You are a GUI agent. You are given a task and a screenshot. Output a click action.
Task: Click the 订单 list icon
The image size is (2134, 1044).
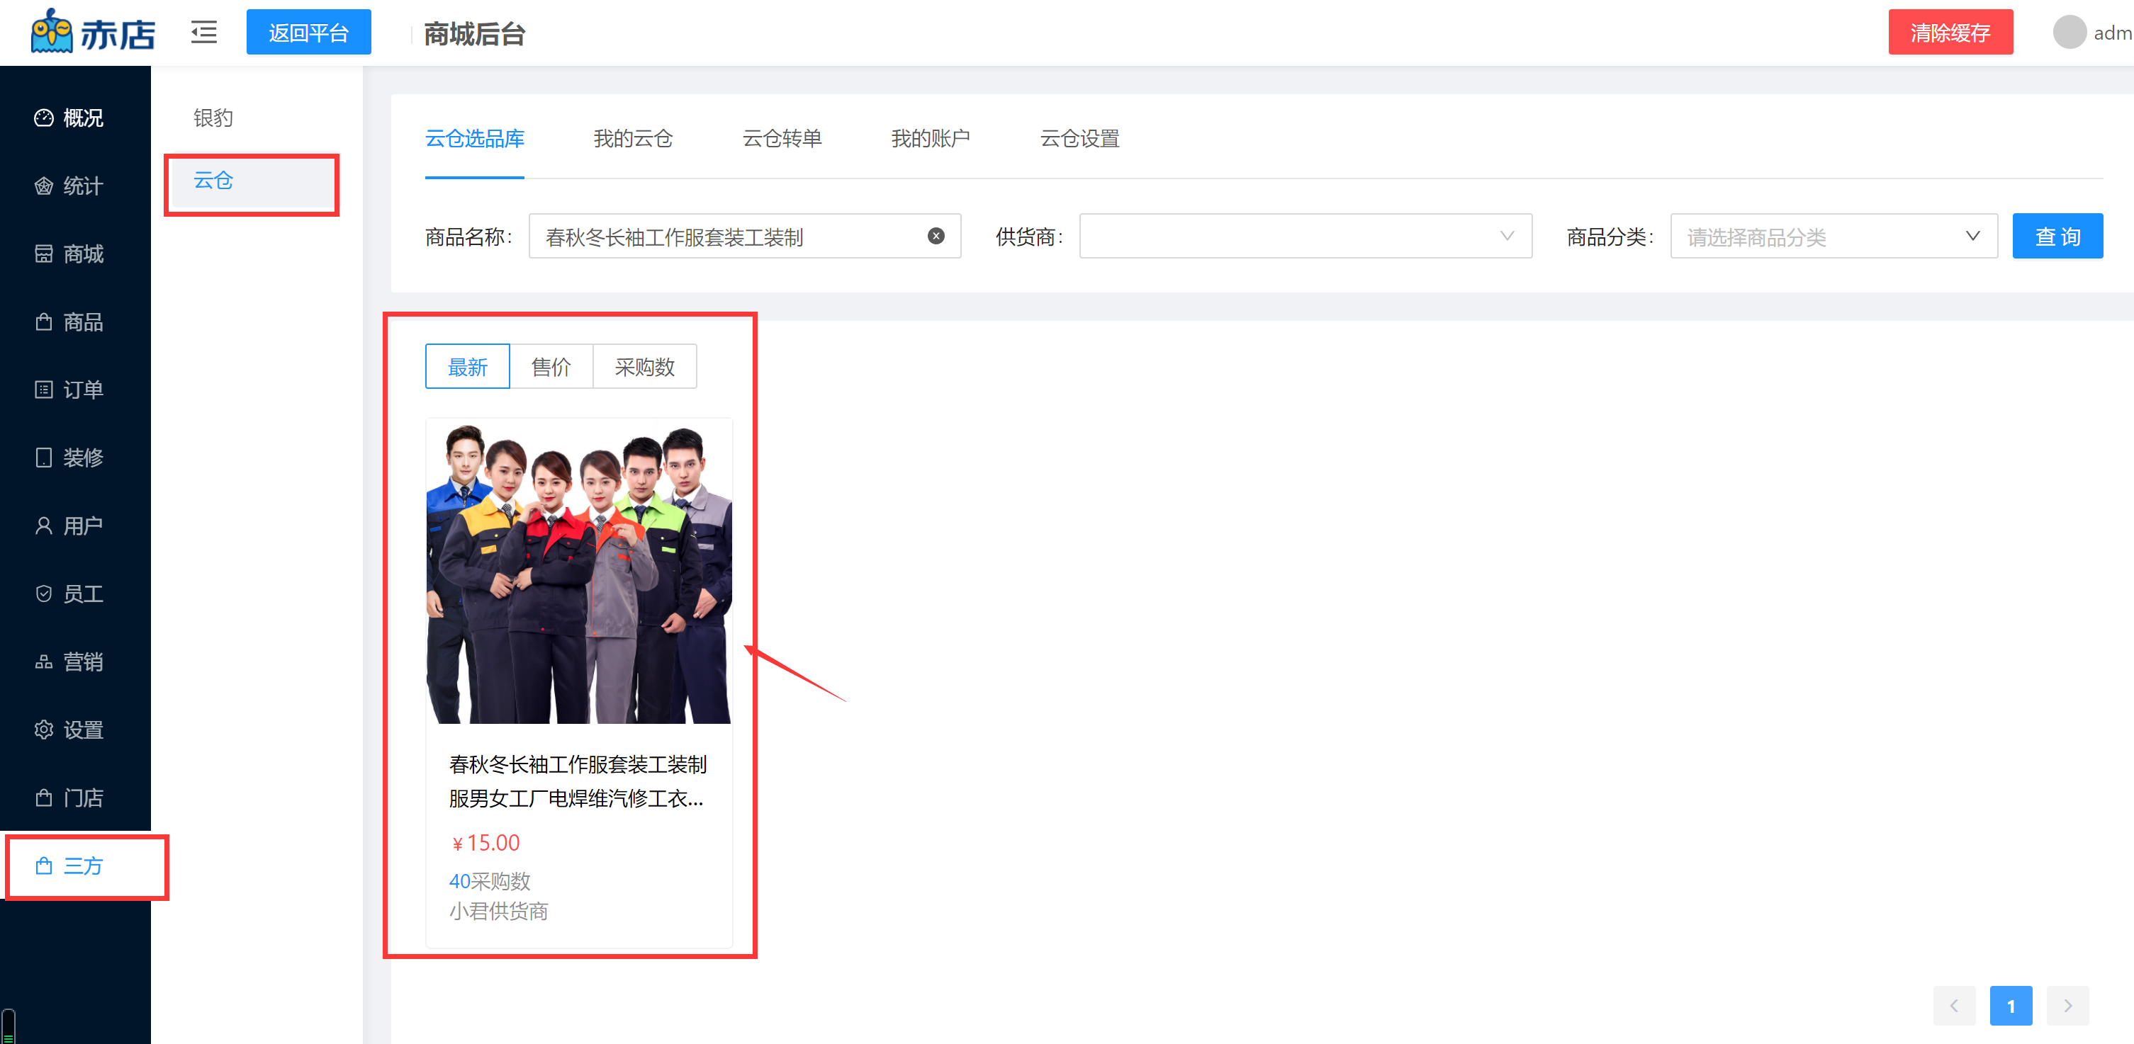(43, 389)
